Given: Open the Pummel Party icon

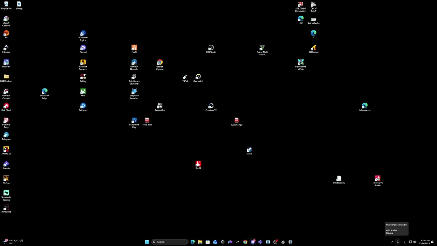Looking at the screenshot, I should (x=6, y=123).
